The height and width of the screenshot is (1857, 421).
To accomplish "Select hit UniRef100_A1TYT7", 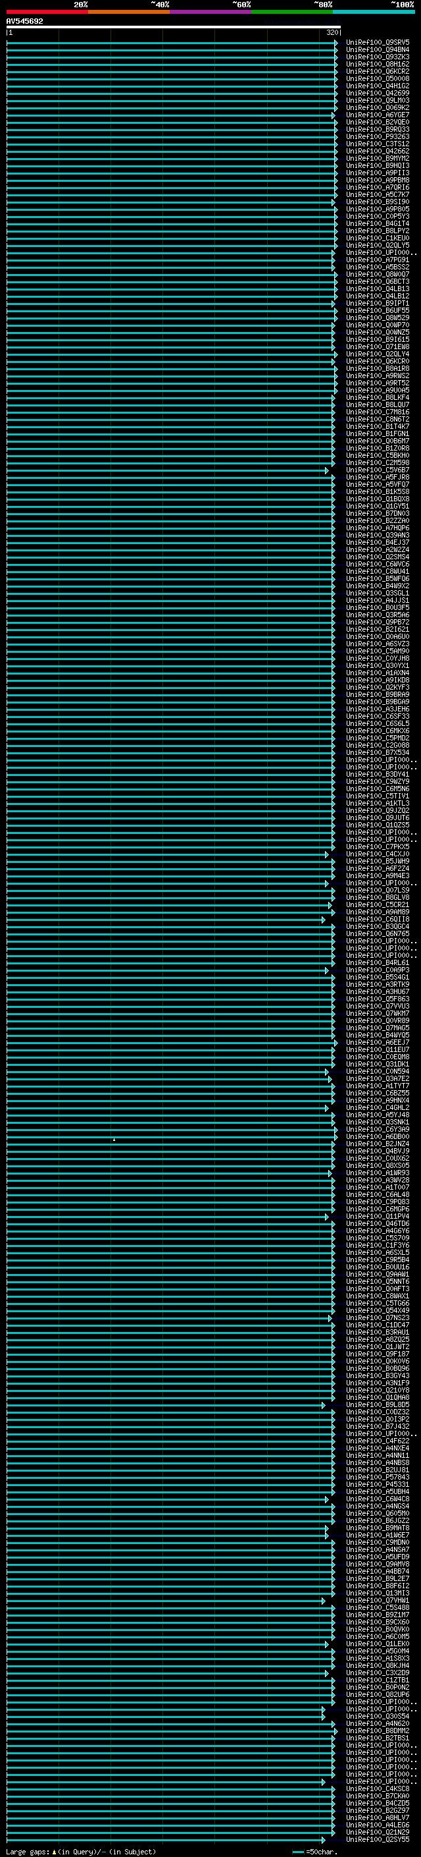I will (x=378, y=1086).
